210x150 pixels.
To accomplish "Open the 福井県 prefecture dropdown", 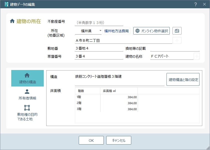I will coord(88,31).
